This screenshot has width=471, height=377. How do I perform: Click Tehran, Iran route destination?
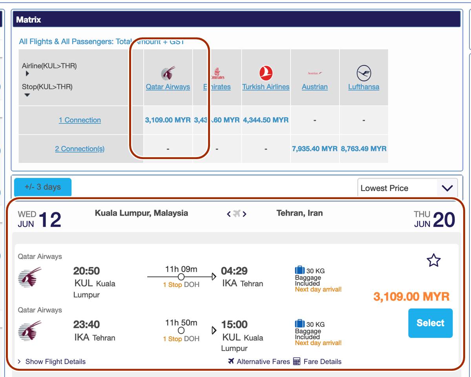point(299,213)
